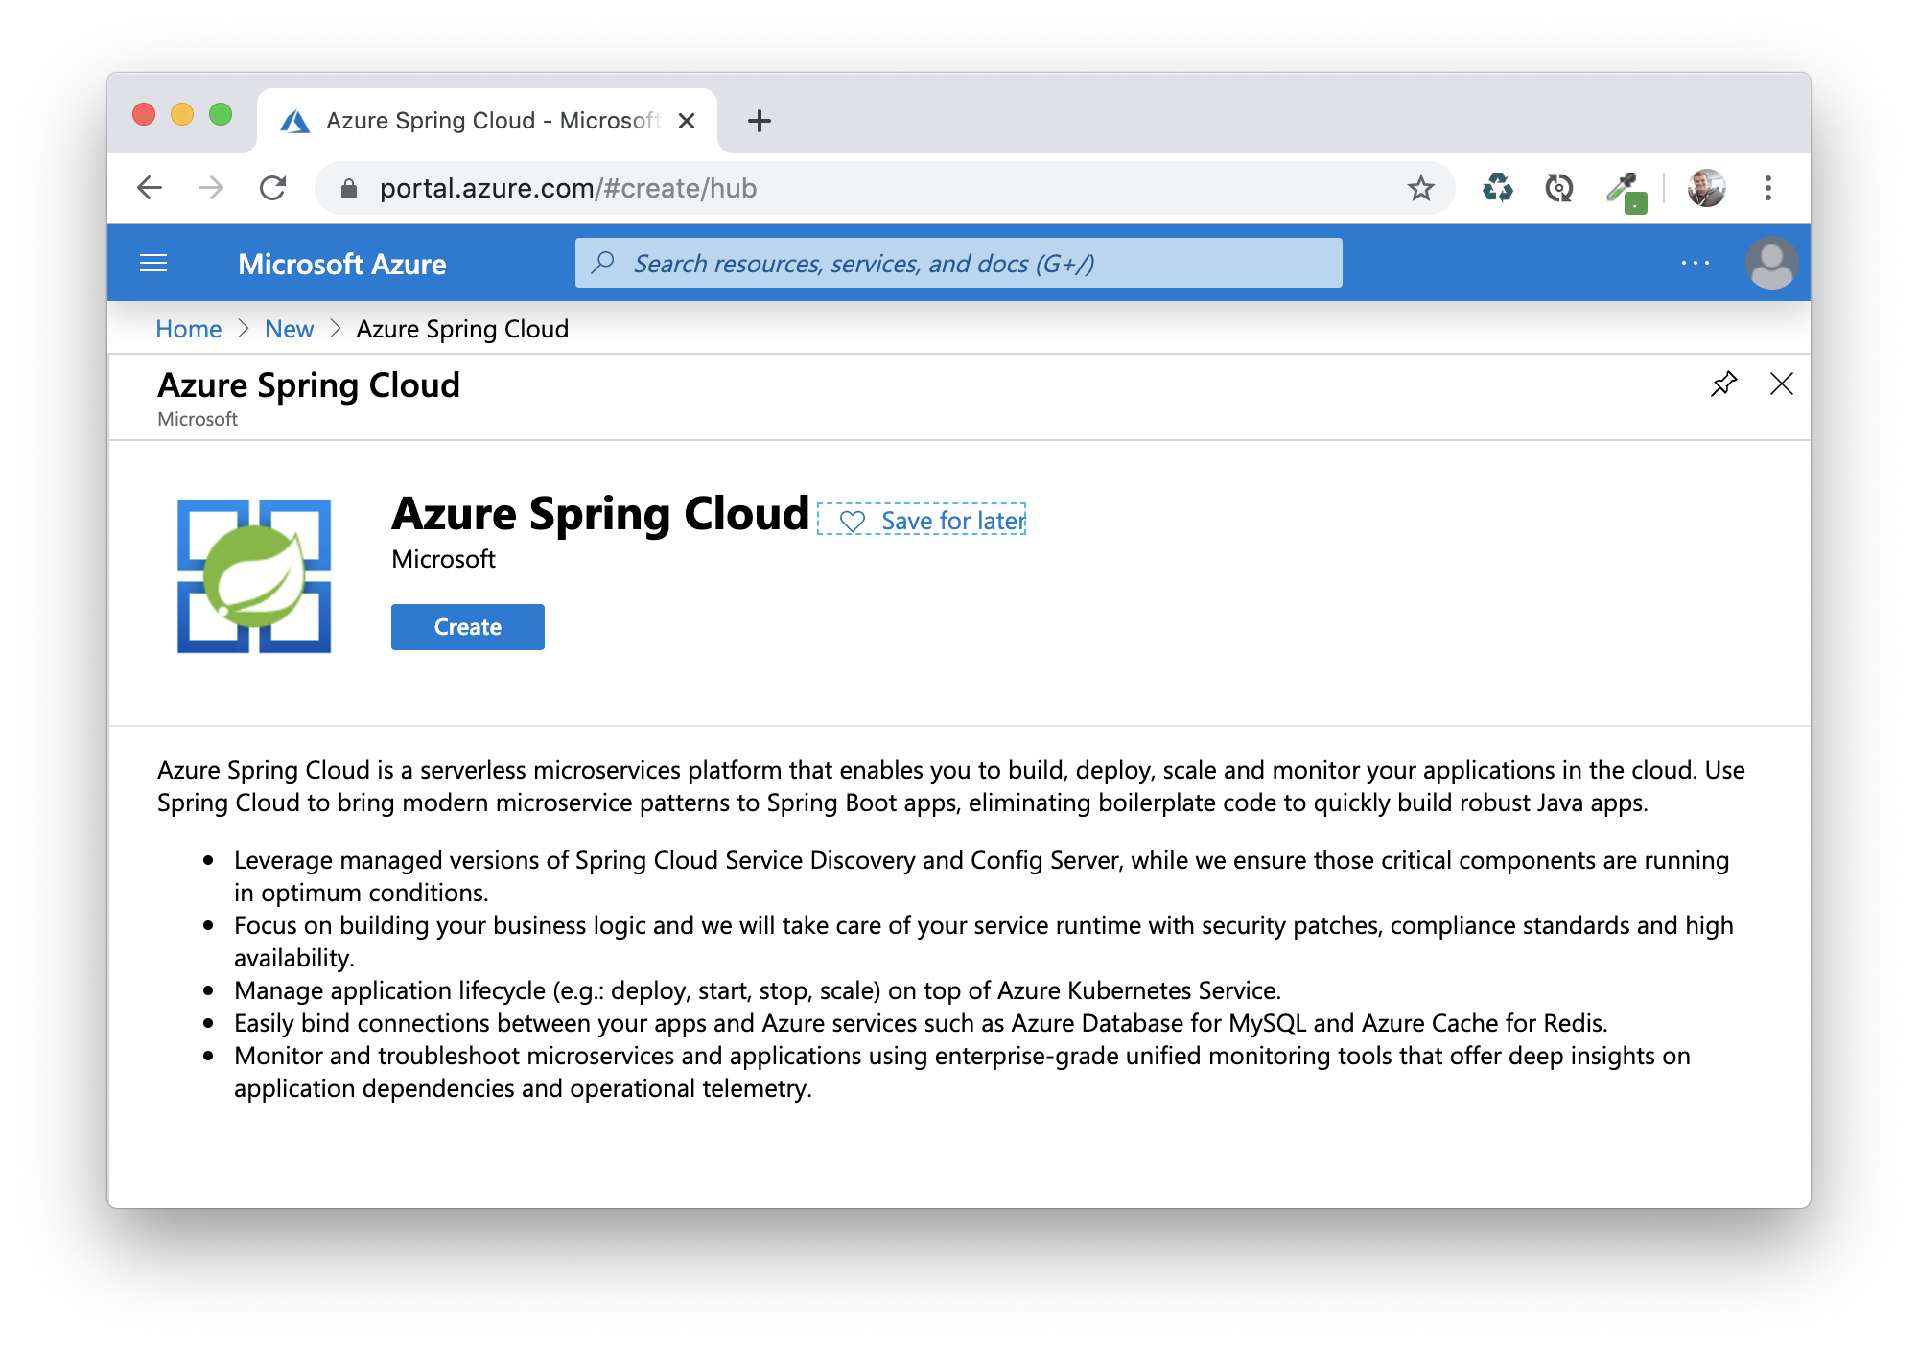Image resolution: width=1918 pixels, height=1350 pixels.
Task: Click the eyedropper extension icon
Action: (1625, 190)
